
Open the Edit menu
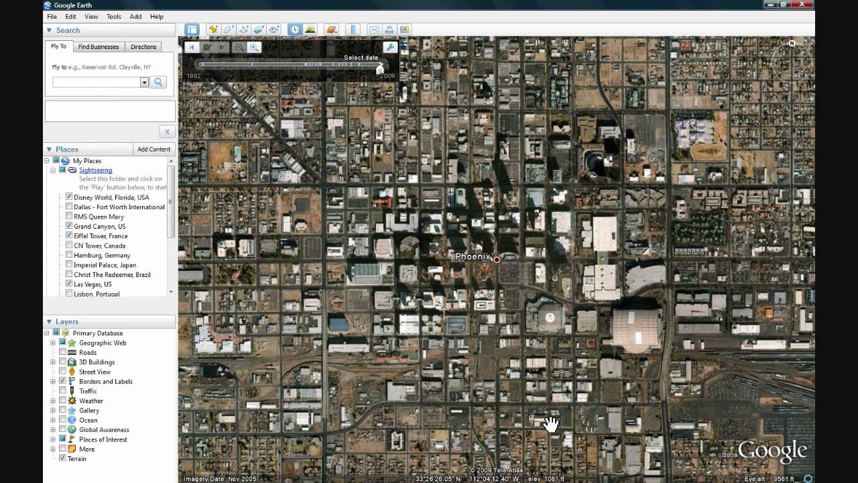click(70, 17)
